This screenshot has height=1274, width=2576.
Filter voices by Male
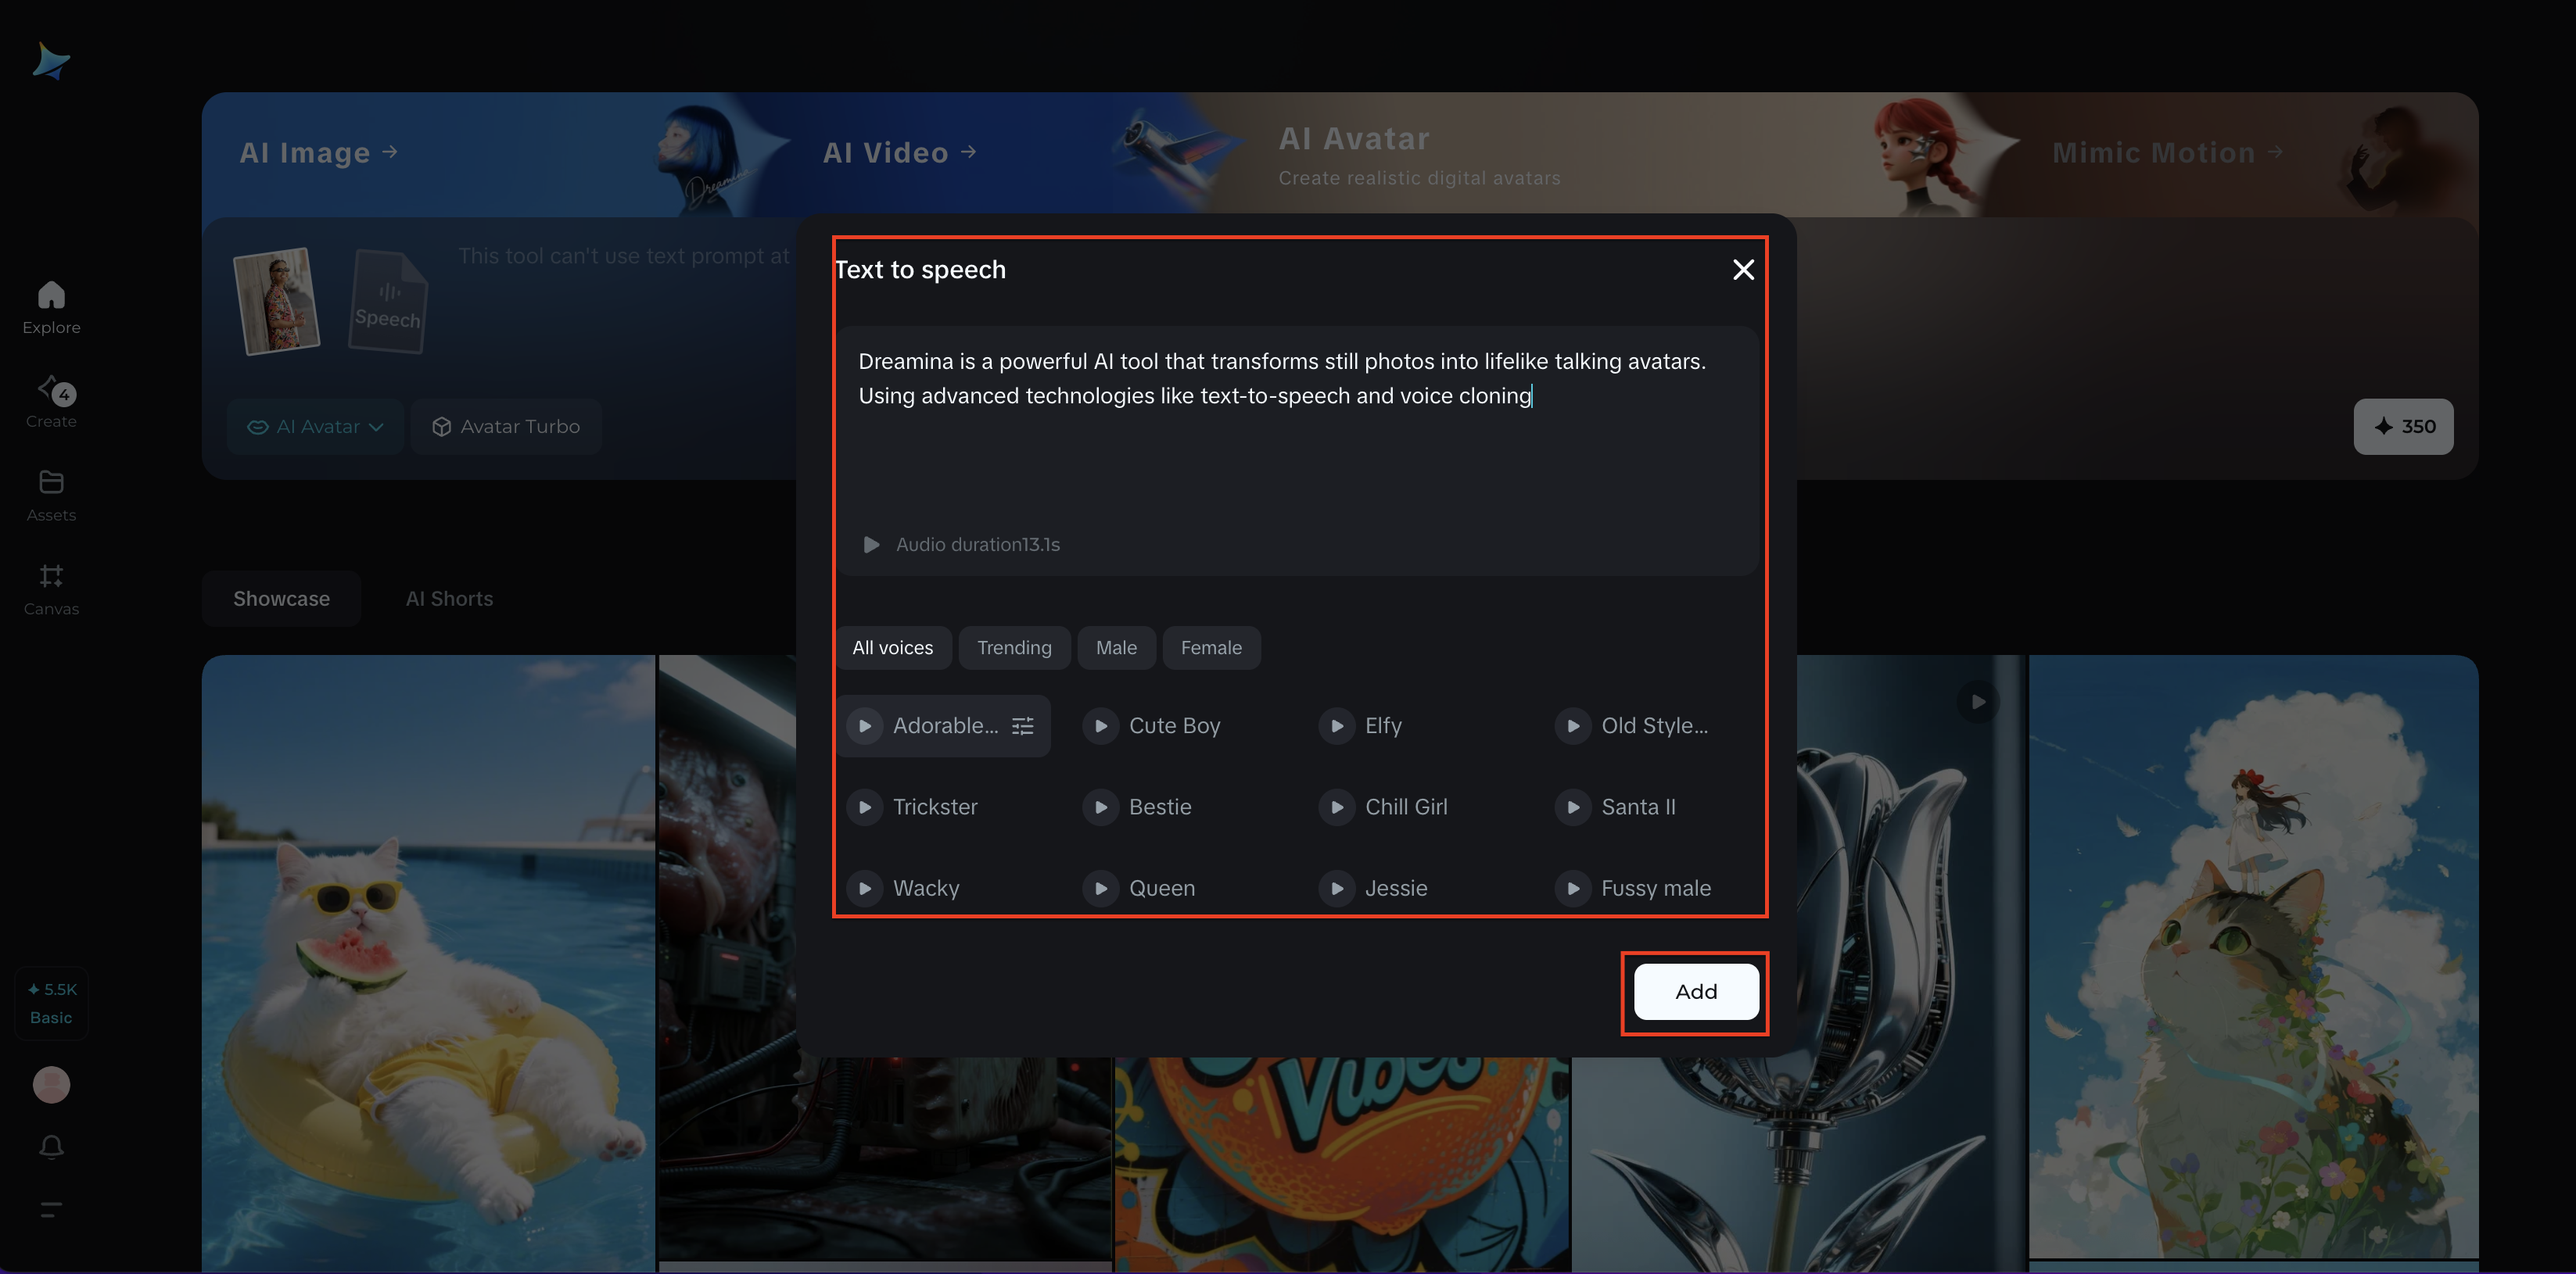click(x=1115, y=649)
